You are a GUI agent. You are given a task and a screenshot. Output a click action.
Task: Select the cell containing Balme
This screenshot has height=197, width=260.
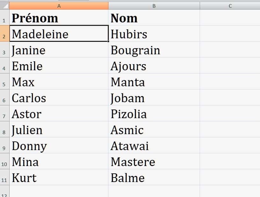point(154,178)
